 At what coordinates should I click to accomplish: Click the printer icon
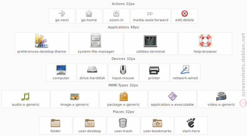154,70
